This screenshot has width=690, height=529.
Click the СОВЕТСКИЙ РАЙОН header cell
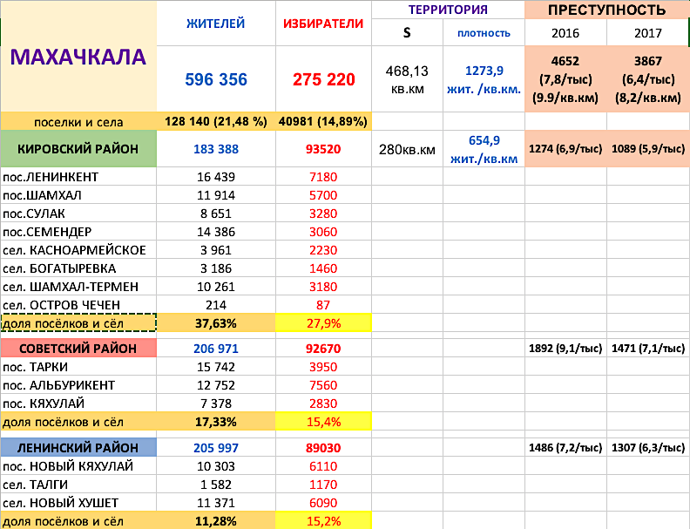(x=78, y=348)
